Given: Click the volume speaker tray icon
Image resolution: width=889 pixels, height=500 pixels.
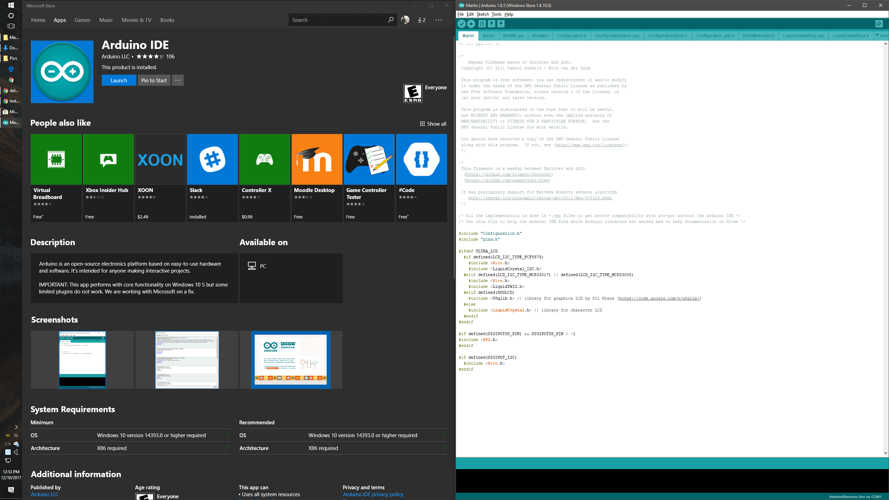Looking at the screenshot, I should 16,452.
